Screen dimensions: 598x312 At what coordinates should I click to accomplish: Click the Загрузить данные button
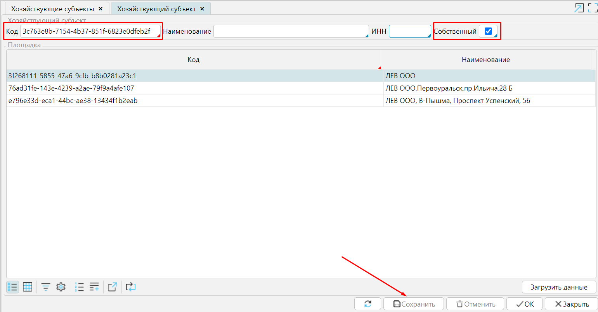tap(559, 287)
